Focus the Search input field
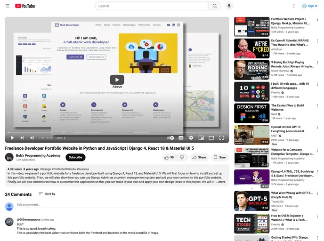 152,6
